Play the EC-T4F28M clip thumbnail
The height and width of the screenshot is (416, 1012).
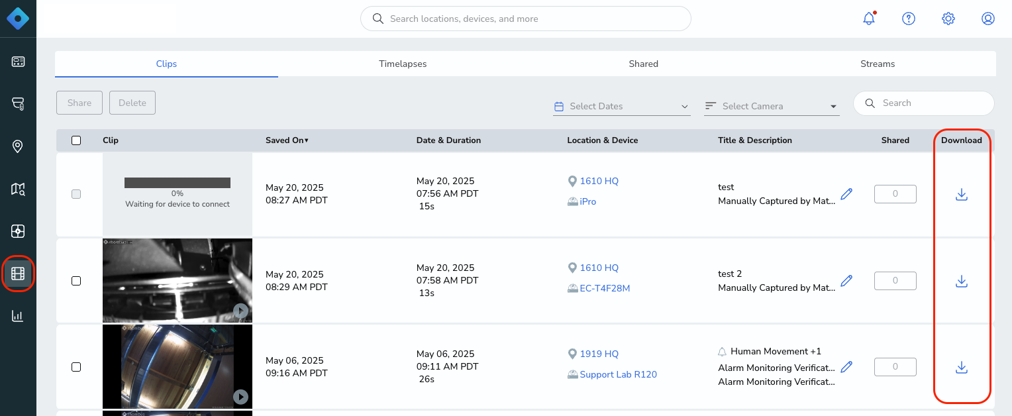(240, 311)
